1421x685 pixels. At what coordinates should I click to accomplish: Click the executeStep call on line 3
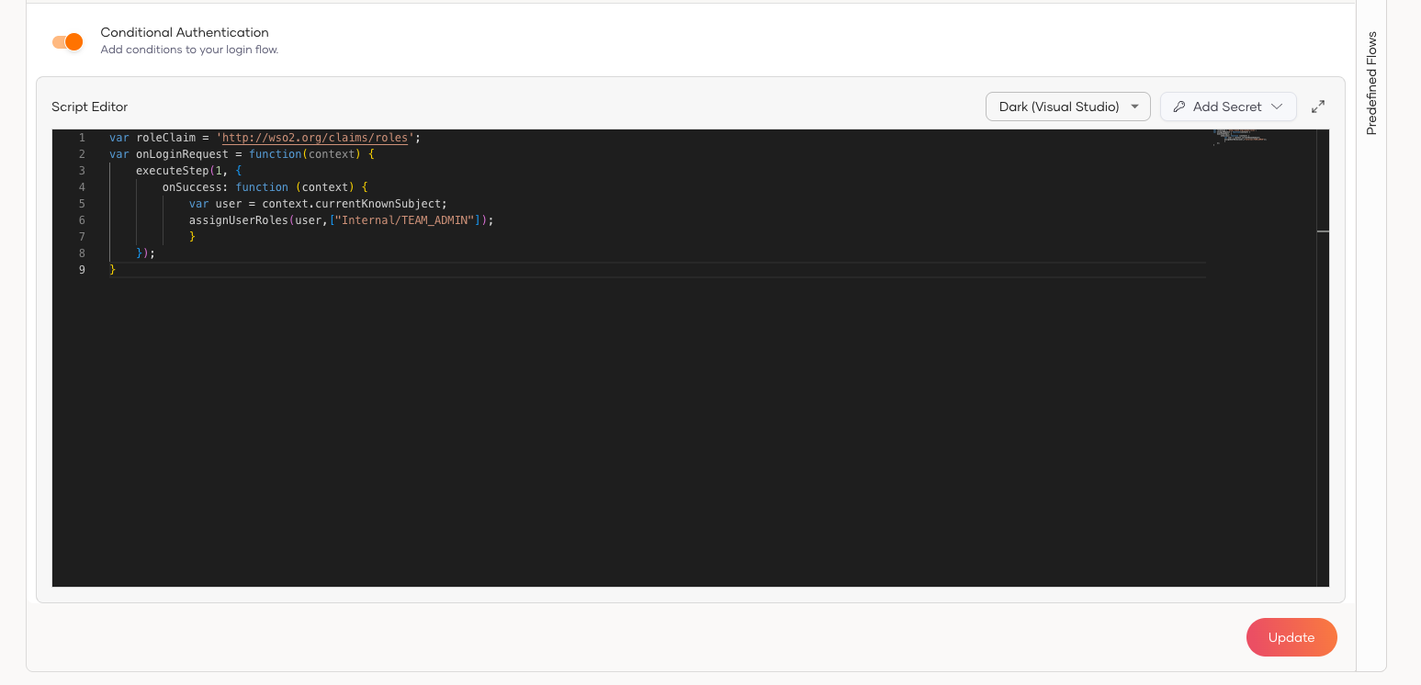pyautogui.click(x=172, y=171)
